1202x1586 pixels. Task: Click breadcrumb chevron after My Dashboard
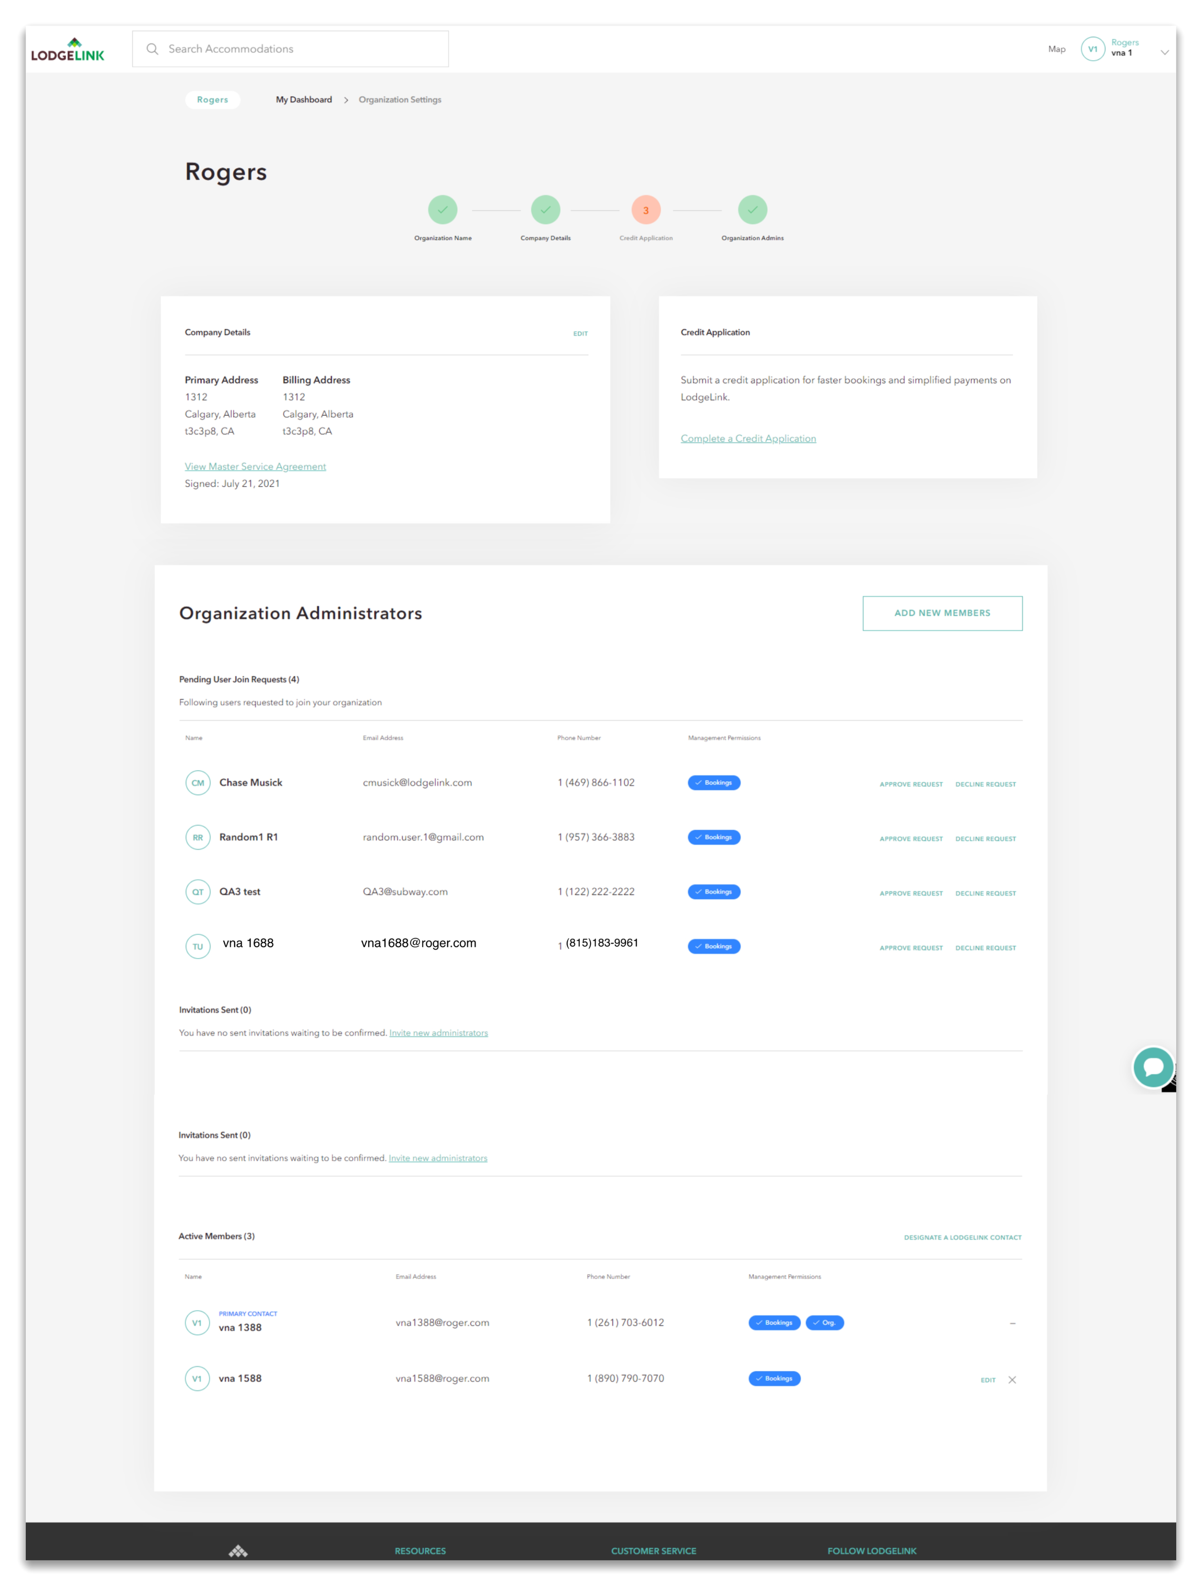346,100
